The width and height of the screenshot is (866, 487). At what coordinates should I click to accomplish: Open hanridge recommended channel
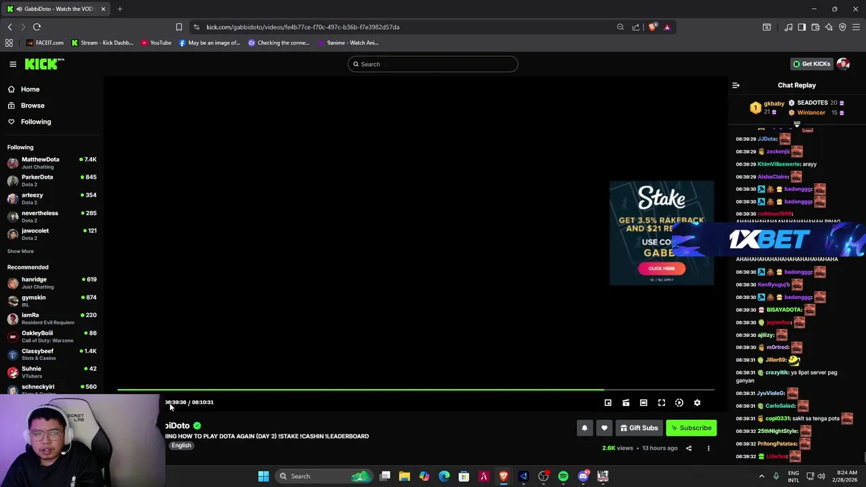51,282
